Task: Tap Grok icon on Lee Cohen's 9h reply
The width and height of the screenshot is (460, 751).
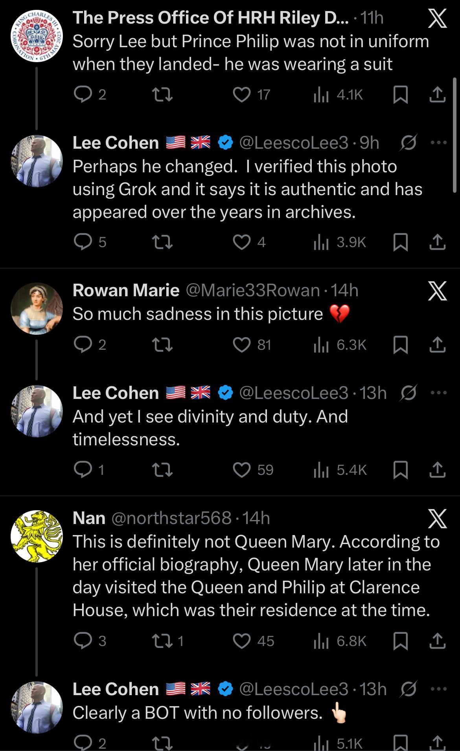Action: tap(408, 143)
